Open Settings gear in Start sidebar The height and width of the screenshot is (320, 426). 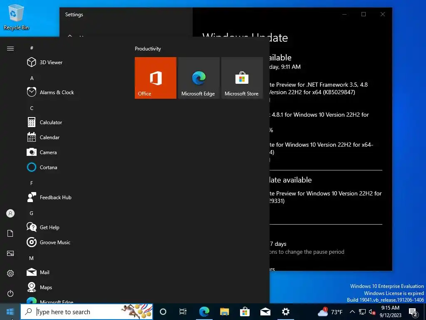click(x=10, y=273)
